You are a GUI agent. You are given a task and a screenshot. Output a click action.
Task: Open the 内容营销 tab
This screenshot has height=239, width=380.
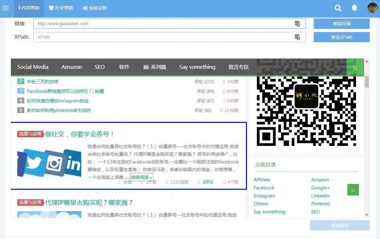click(29, 8)
